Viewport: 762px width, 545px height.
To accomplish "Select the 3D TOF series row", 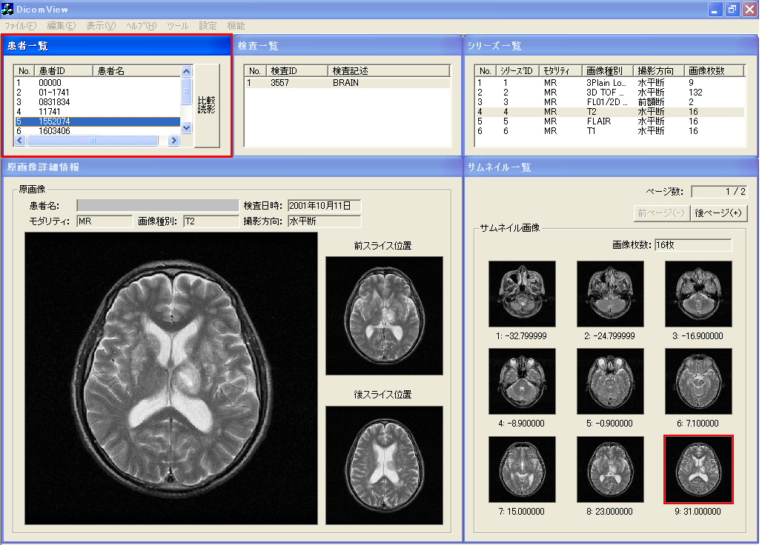I will coord(606,93).
